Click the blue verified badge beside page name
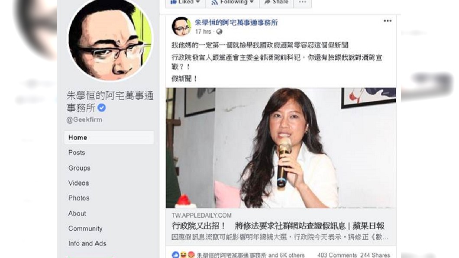The height and width of the screenshot is (258, 459). click(x=102, y=108)
